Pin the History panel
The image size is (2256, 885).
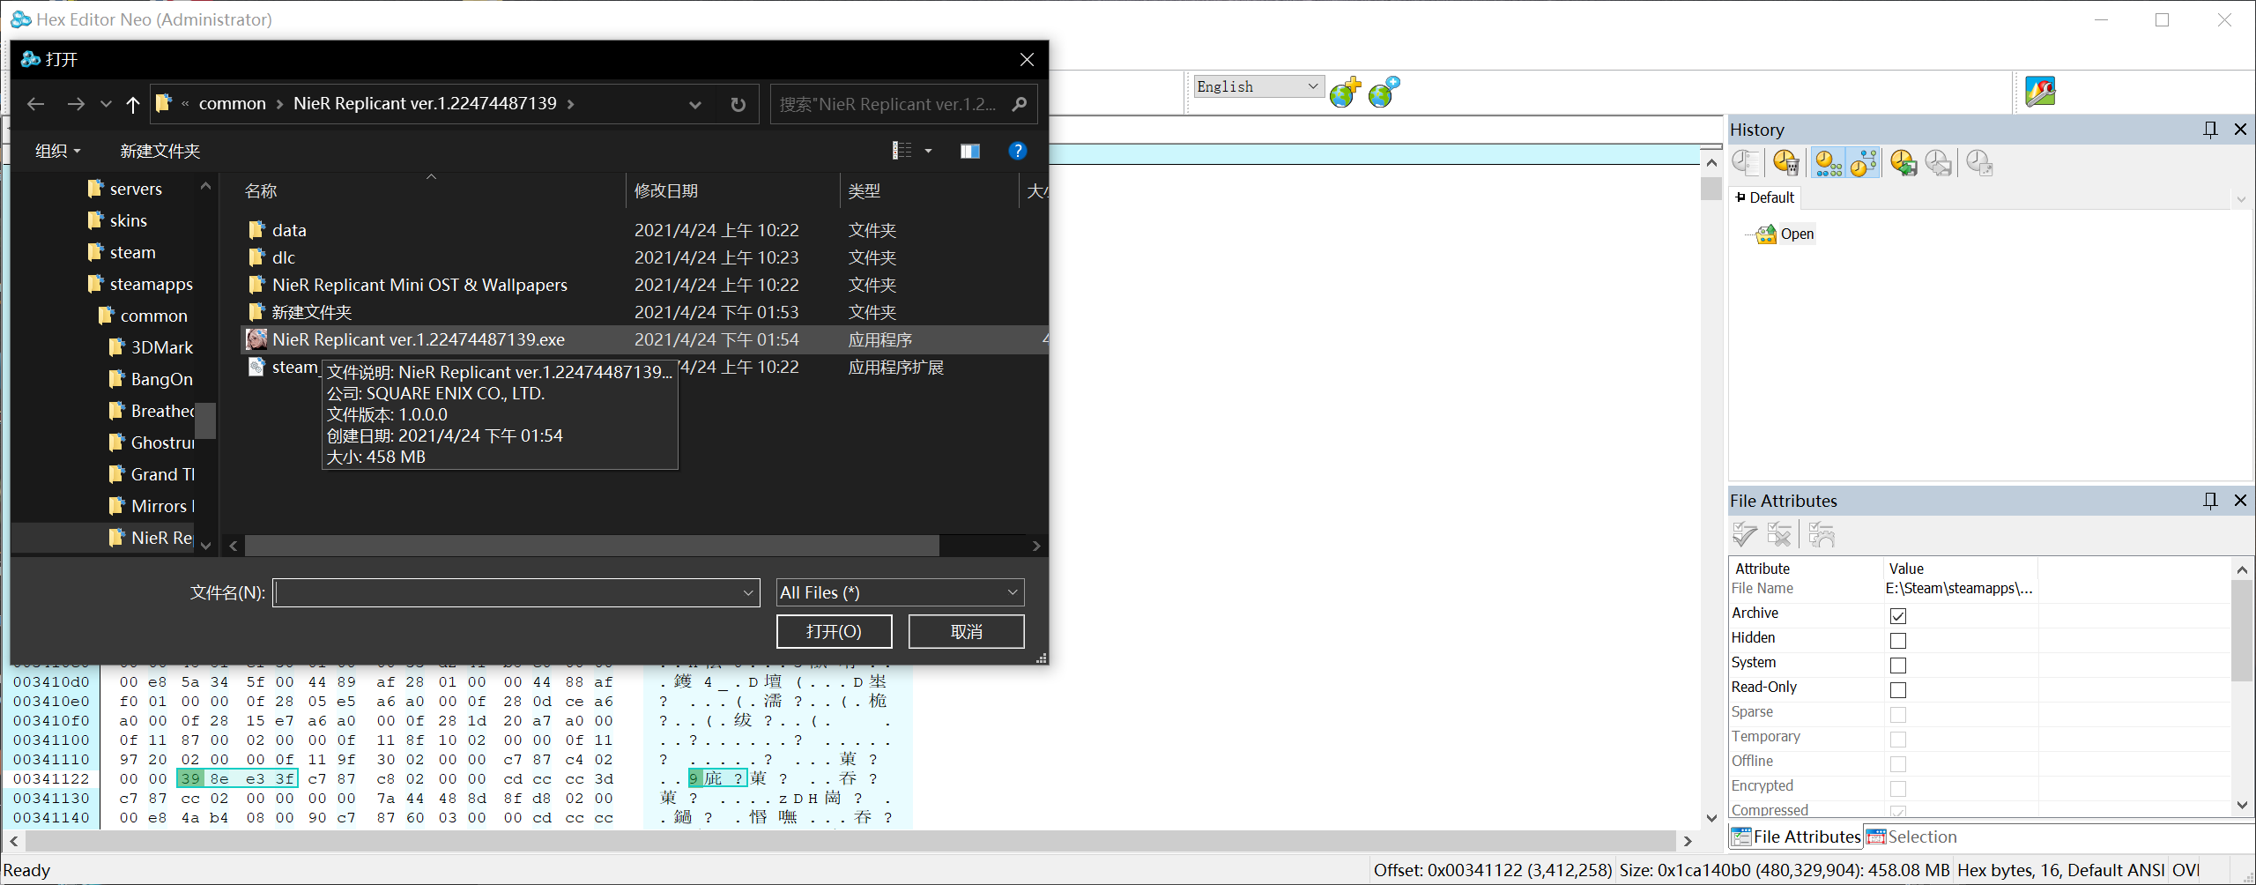tap(2210, 130)
